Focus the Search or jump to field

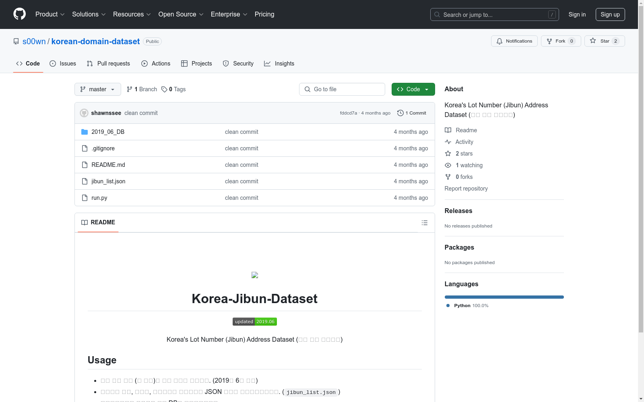pyautogui.click(x=495, y=14)
